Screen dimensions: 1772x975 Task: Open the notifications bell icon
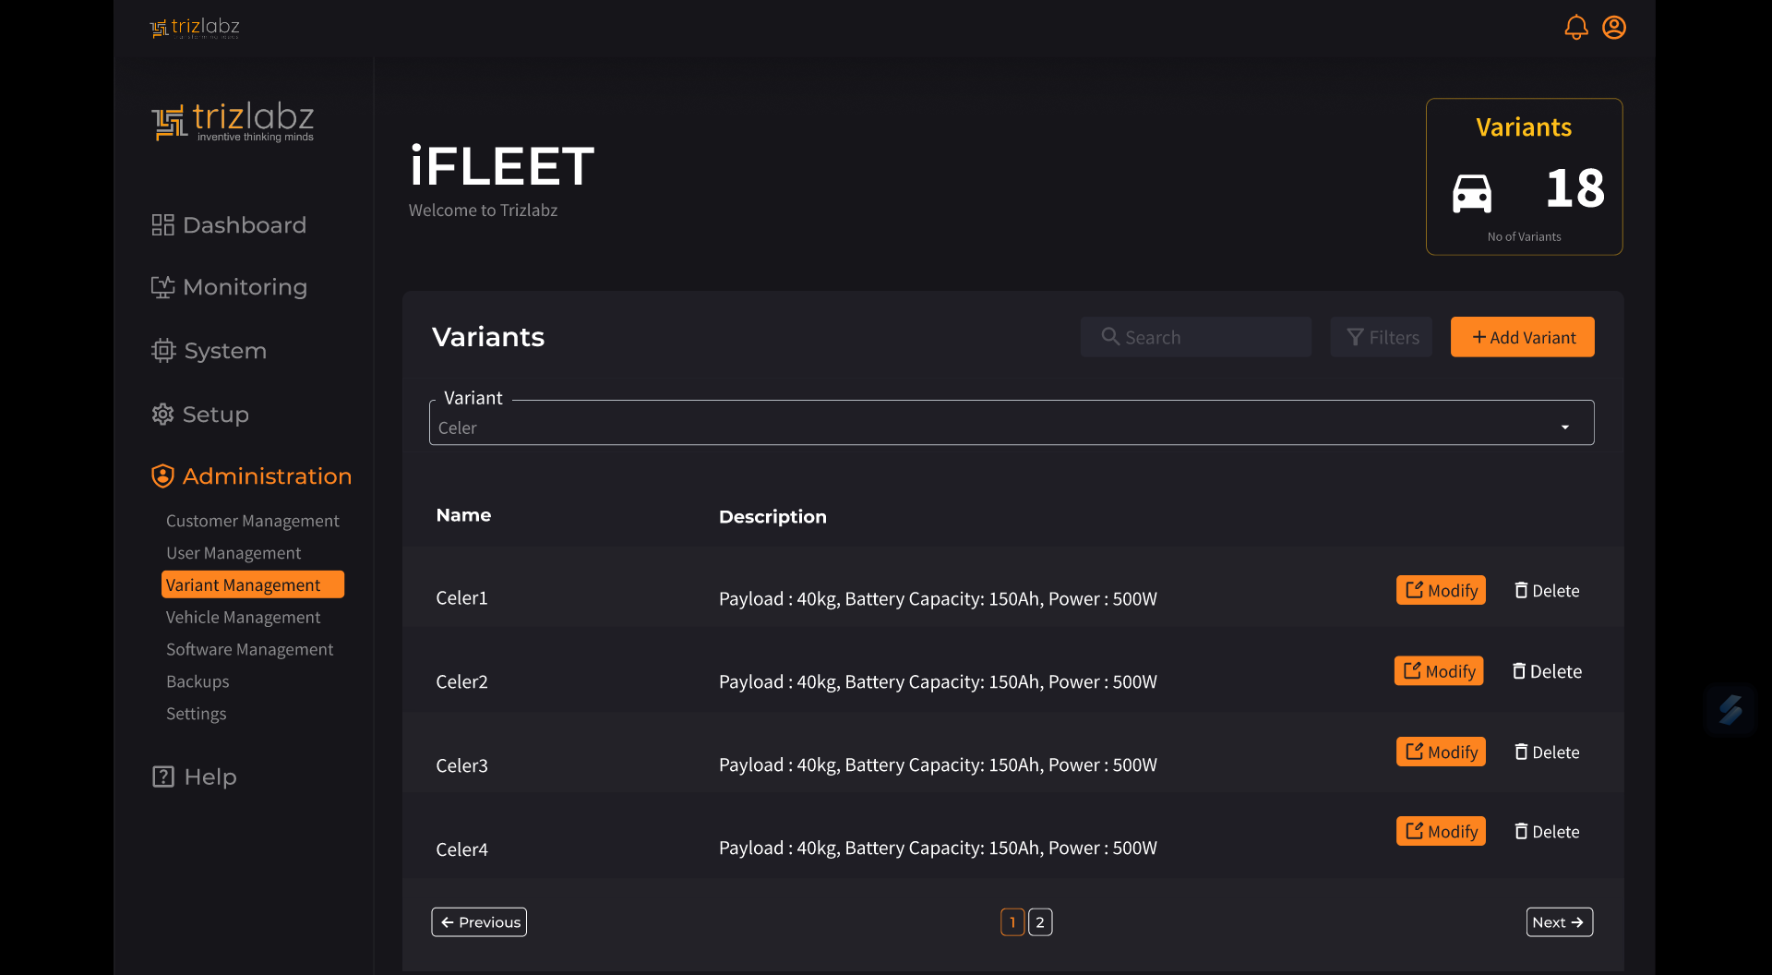[x=1575, y=28]
